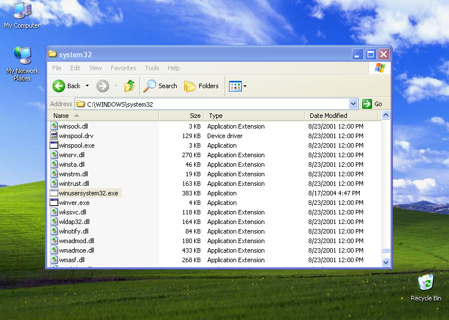449x320 pixels.
Task: Click the wmadmod.dll file icon
Action: pos(54,241)
